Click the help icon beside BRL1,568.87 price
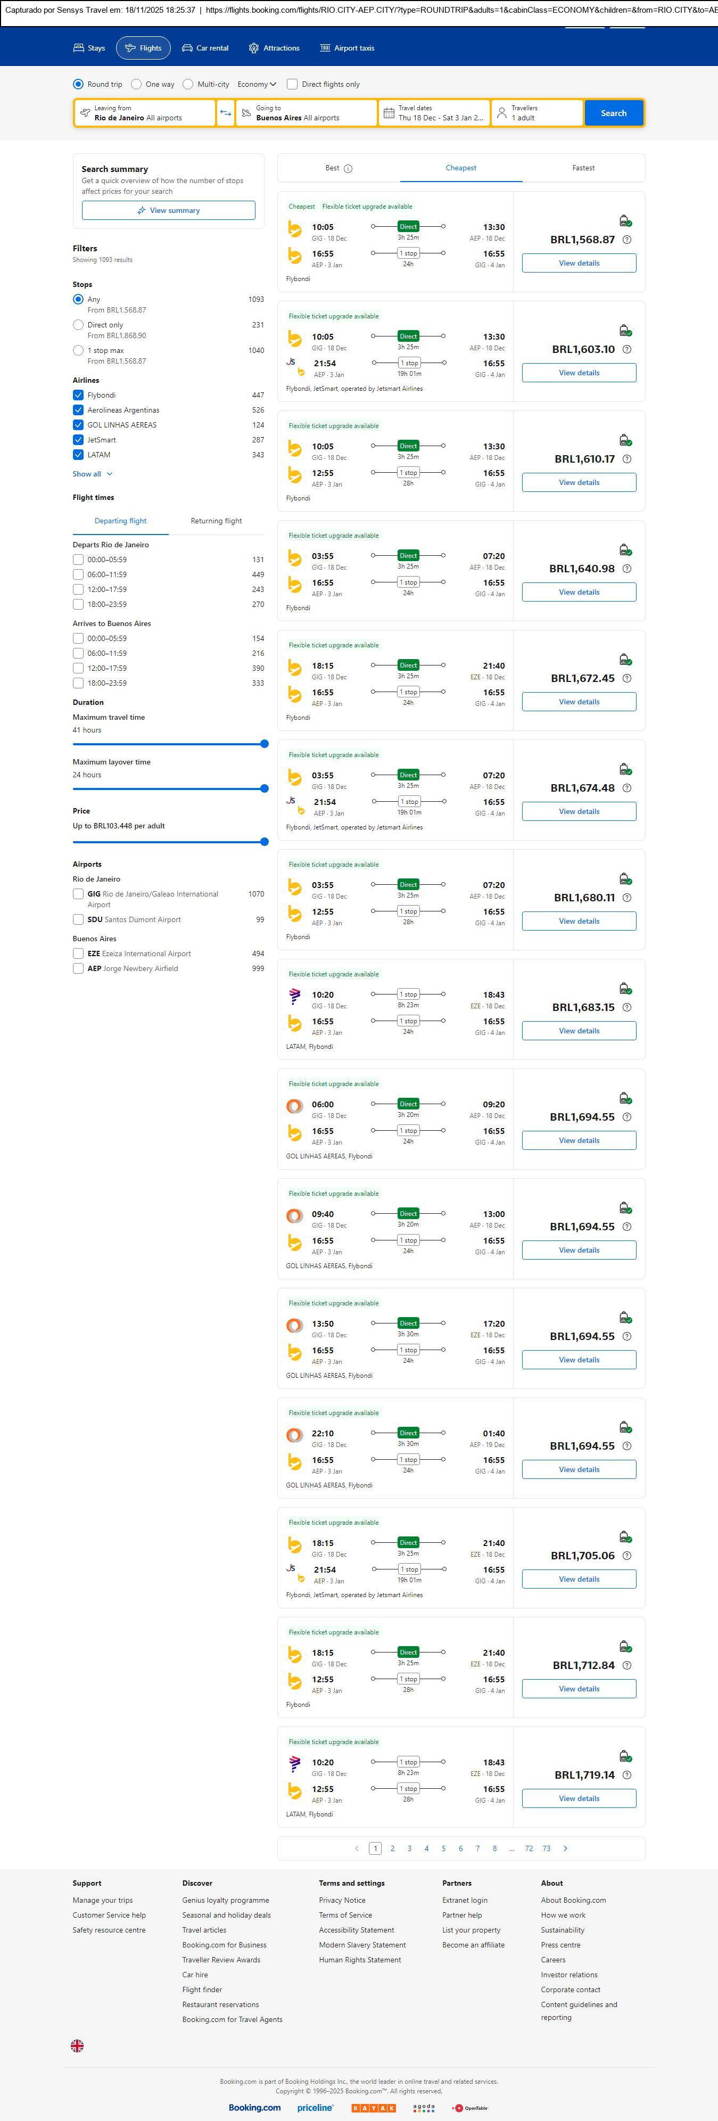The height and width of the screenshot is (2121, 718). pyautogui.click(x=626, y=240)
